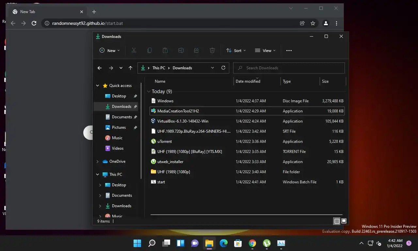Image resolution: width=418 pixels, height=251 pixels.
Task: Open the Windows Start menu
Action: coord(137,243)
